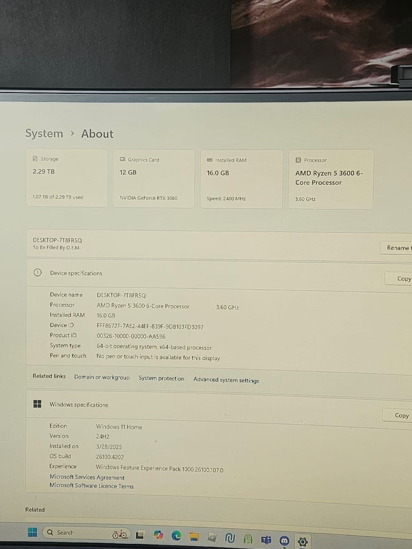Open the Storage info card
Viewport: 412px width, 549px height.
[x=67, y=178]
